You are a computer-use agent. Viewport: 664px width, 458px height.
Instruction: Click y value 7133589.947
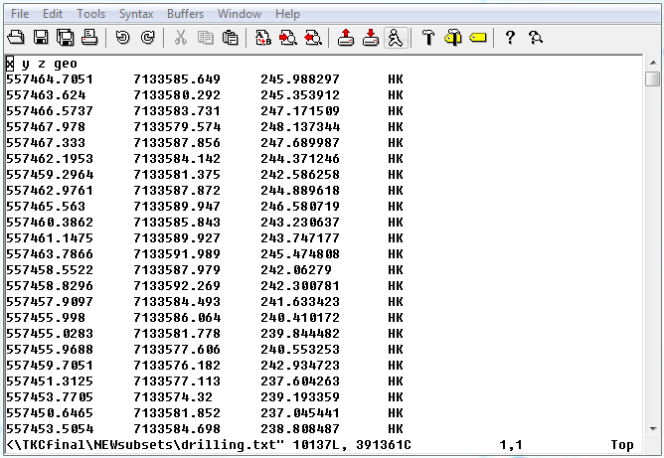point(177,206)
